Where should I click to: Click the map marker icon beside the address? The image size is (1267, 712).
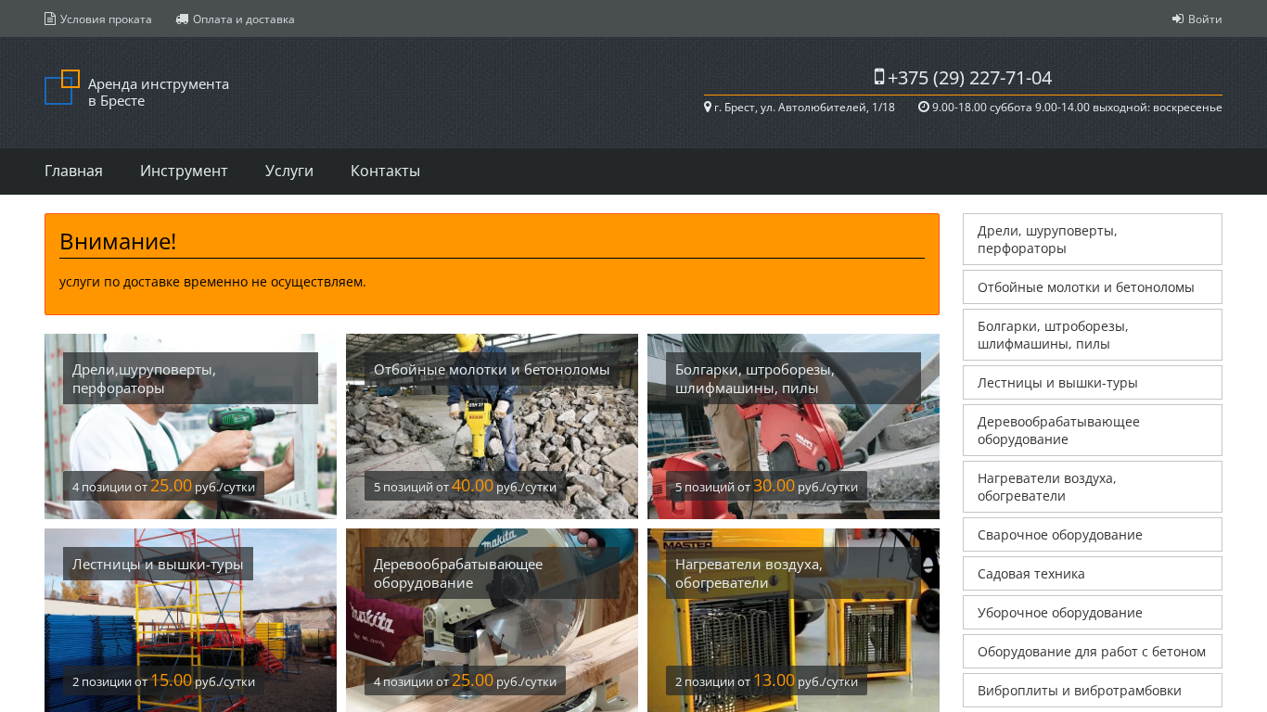(708, 107)
